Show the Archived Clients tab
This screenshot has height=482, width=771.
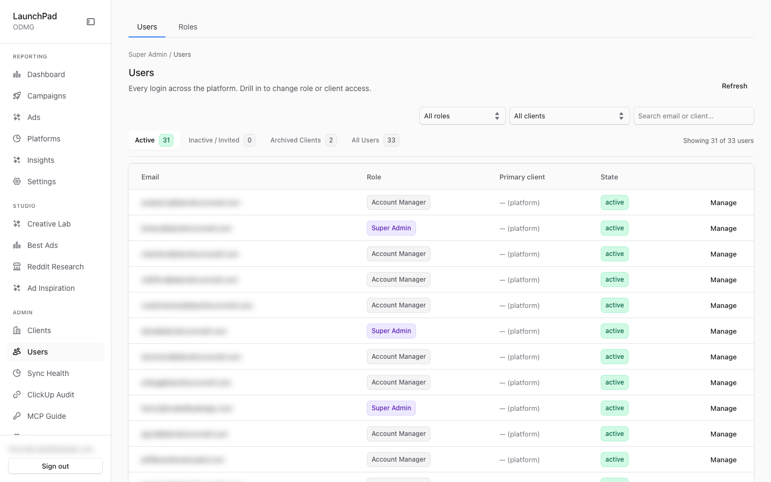click(303, 140)
